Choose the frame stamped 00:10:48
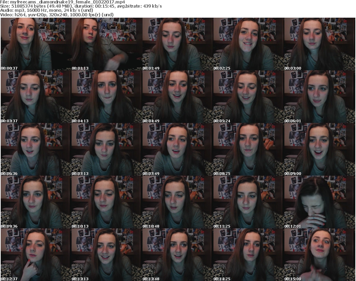The image size is (356, 281). (178, 202)
